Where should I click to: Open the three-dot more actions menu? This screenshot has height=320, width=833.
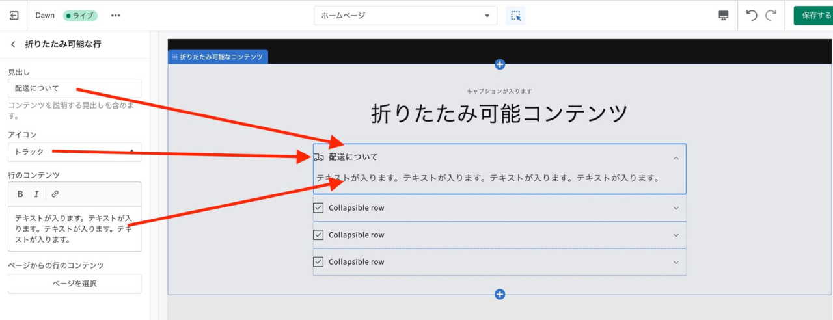[116, 16]
